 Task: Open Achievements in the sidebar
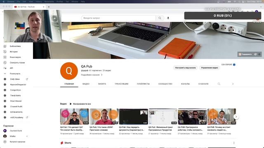click(x=16, y=112)
